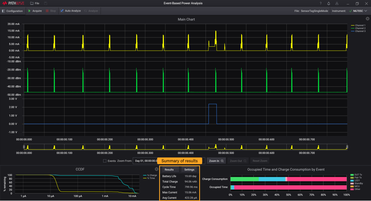Screen dimensions: 371x201
Task: Open Main Chart settings gear
Action: pos(367,19)
